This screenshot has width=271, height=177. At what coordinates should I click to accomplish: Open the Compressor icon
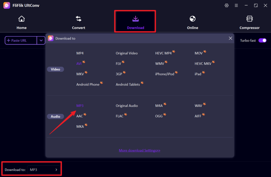coord(249,19)
